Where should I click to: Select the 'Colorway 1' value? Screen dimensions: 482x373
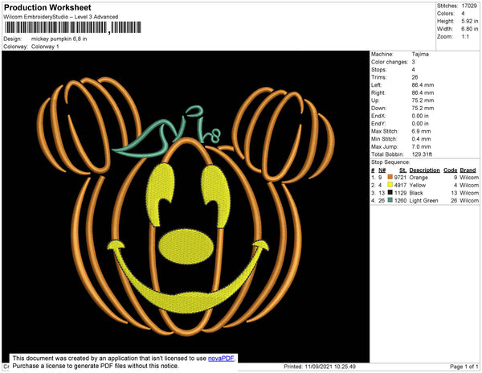(x=45, y=47)
